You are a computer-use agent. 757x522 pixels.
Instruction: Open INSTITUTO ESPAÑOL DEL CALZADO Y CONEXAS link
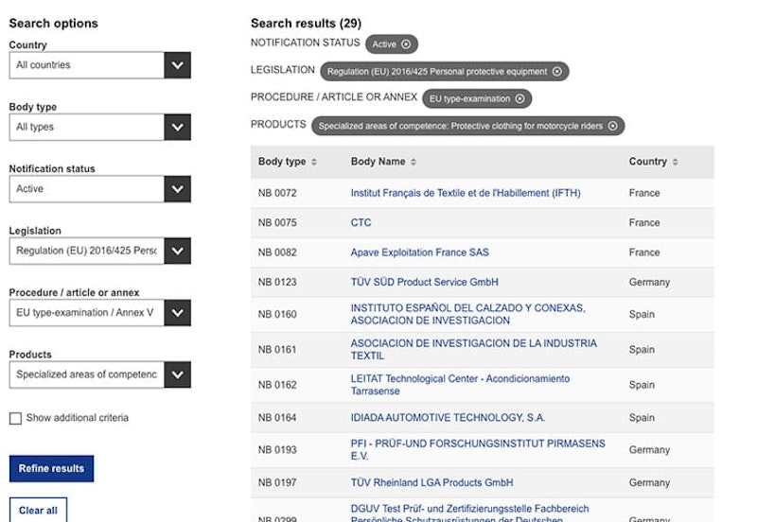[467, 314]
